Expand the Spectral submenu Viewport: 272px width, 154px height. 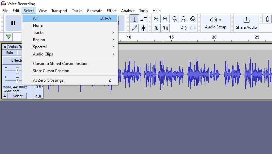[70, 47]
